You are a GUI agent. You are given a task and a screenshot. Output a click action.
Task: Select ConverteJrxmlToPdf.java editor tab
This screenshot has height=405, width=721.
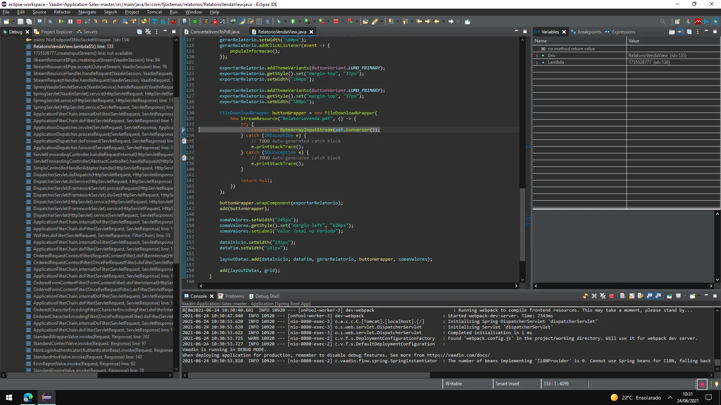(214, 32)
